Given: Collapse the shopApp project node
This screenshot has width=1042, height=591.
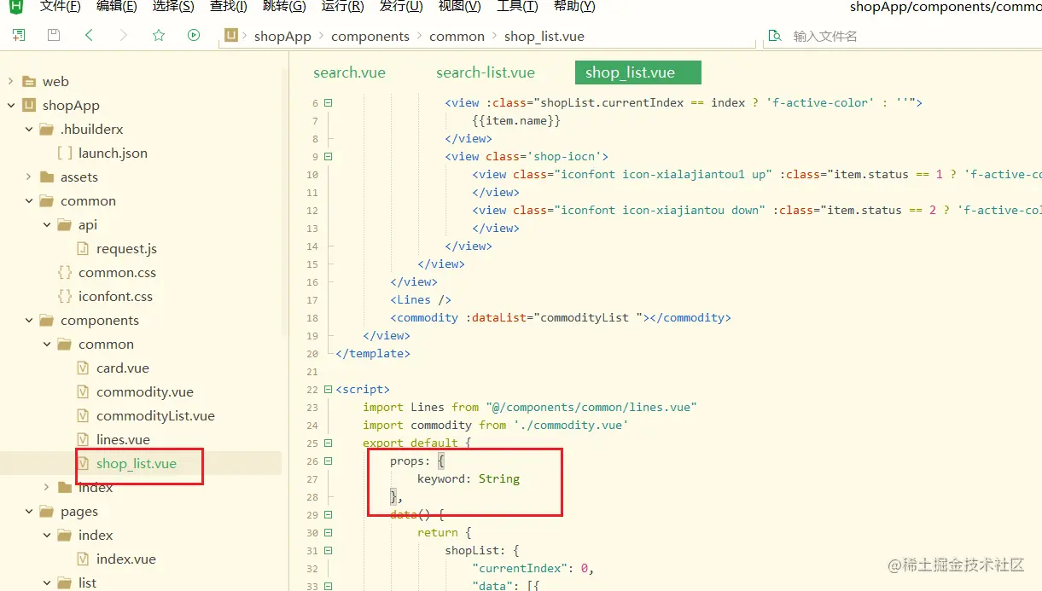Looking at the screenshot, I should 10,105.
